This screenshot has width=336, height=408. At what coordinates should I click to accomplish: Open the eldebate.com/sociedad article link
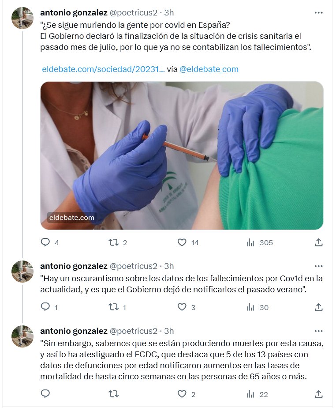[103, 69]
